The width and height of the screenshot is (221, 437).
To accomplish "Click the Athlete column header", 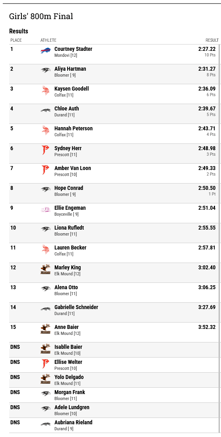I will [x=48, y=41].
